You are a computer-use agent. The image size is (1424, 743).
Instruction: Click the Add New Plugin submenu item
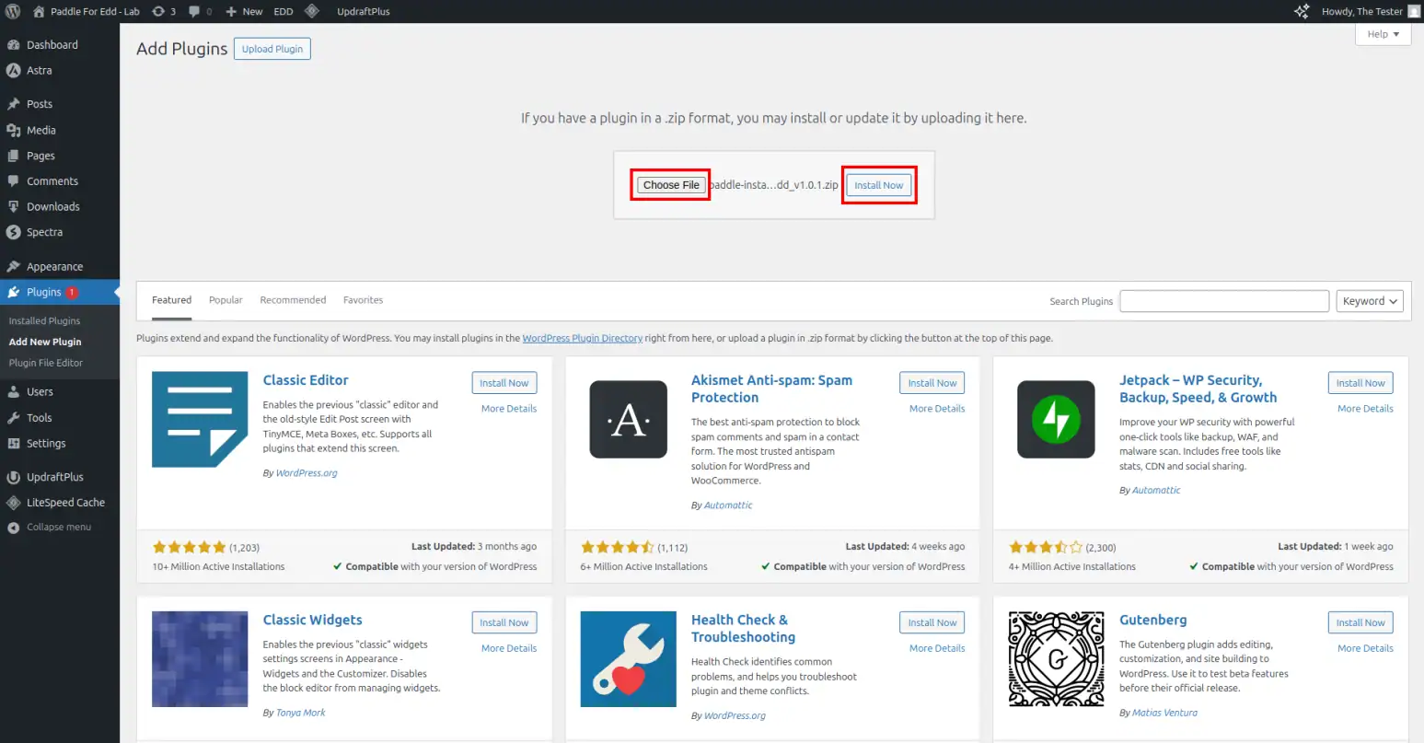pyautogui.click(x=45, y=342)
